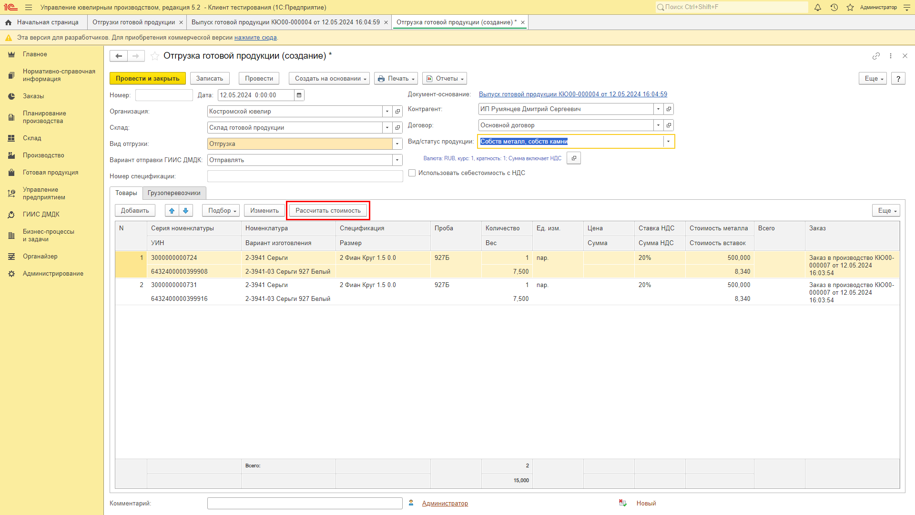Select the Товары tab

[x=126, y=193]
